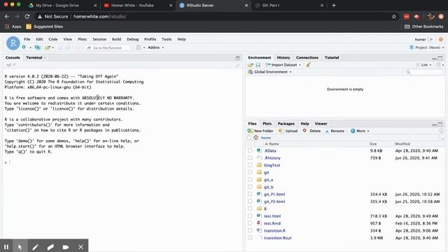Click the search magnifier in Environment pane

(408, 72)
